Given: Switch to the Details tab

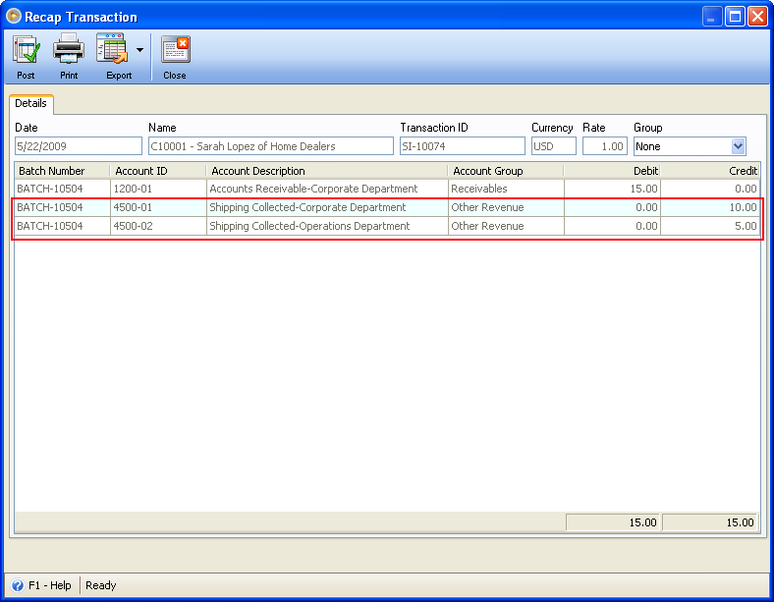Looking at the screenshot, I should pos(30,104).
